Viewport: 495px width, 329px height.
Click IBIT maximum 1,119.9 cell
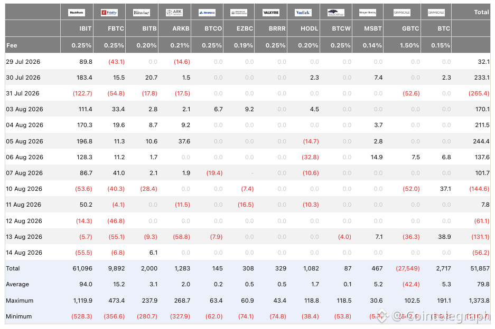point(83,301)
